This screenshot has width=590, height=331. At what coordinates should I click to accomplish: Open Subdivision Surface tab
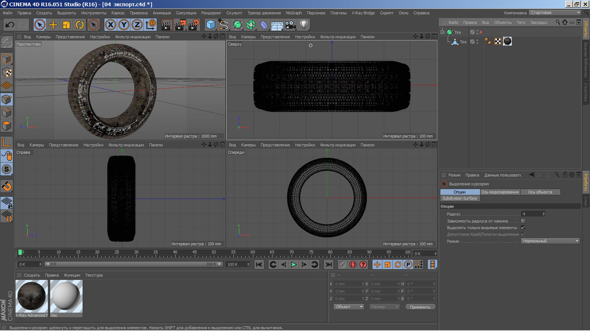[x=460, y=198]
